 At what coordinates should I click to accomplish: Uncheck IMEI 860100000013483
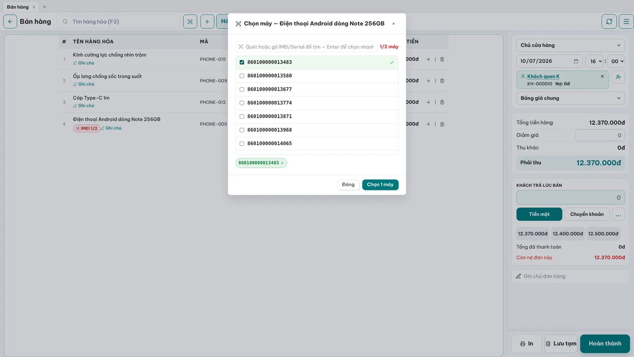[242, 62]
